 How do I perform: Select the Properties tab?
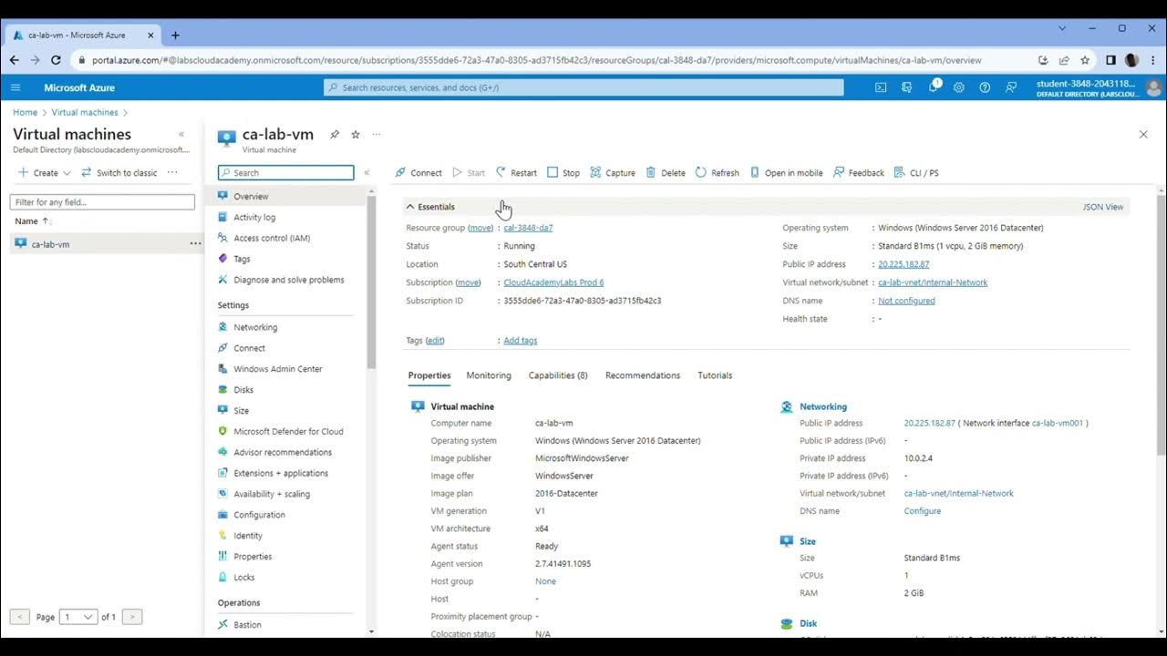point(429,375)
